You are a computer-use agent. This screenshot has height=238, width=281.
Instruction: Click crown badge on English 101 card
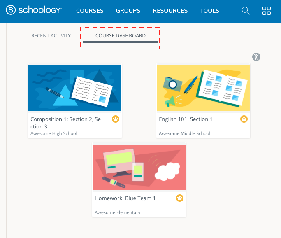(244, 119)
